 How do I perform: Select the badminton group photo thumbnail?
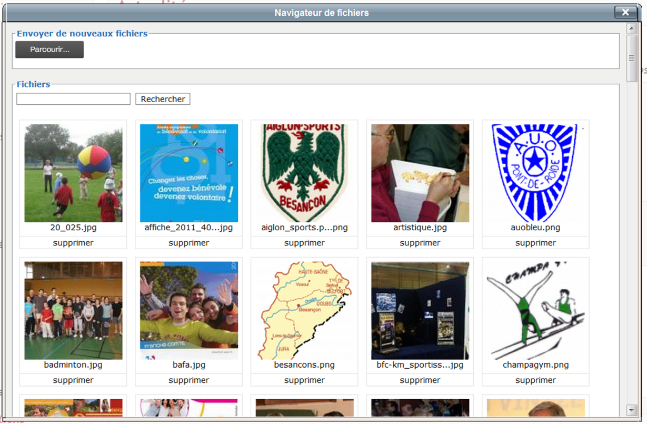pos(73,310)
